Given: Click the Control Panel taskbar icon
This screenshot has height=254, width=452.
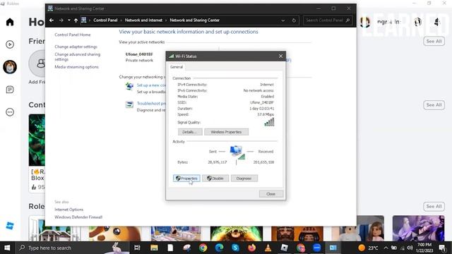Looking at the screenshot, I should 333,248.
